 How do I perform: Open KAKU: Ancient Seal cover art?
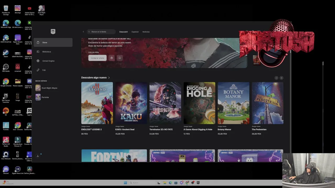tap(131, 103)
